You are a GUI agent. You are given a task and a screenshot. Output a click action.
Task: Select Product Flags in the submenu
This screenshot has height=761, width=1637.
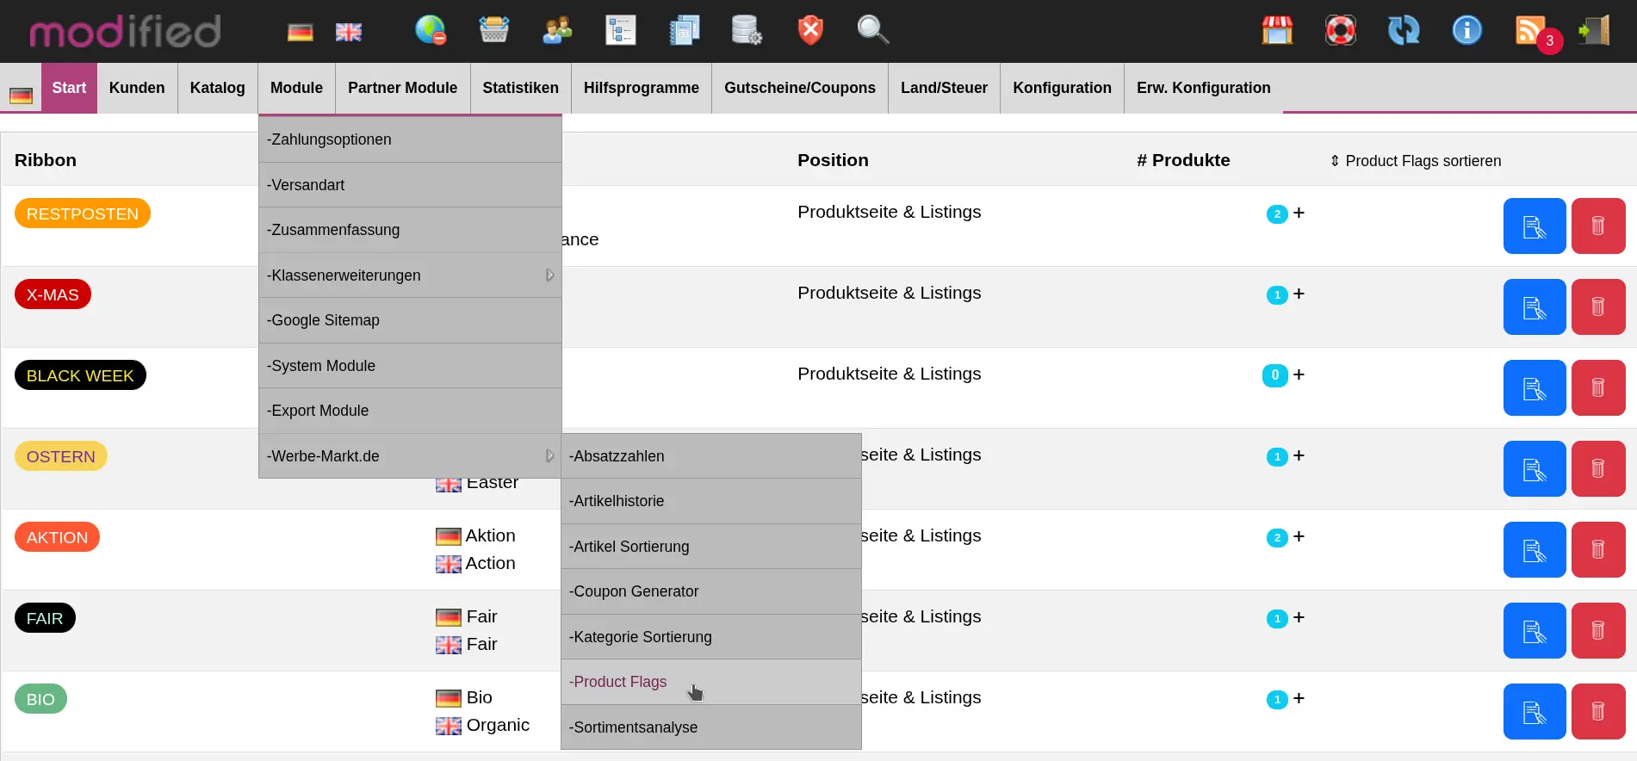620,682
